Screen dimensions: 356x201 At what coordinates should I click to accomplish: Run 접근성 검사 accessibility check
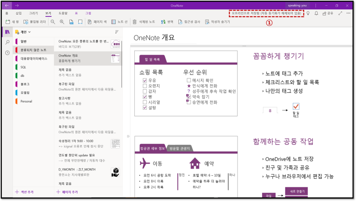[x=189, y=22]
